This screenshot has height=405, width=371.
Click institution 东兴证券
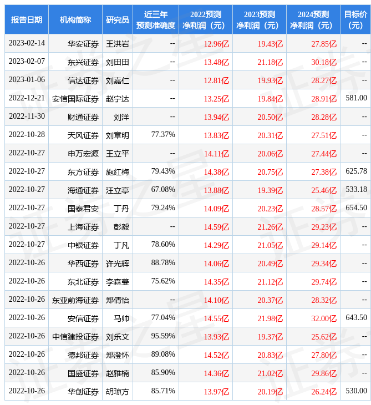coord(83,62)
